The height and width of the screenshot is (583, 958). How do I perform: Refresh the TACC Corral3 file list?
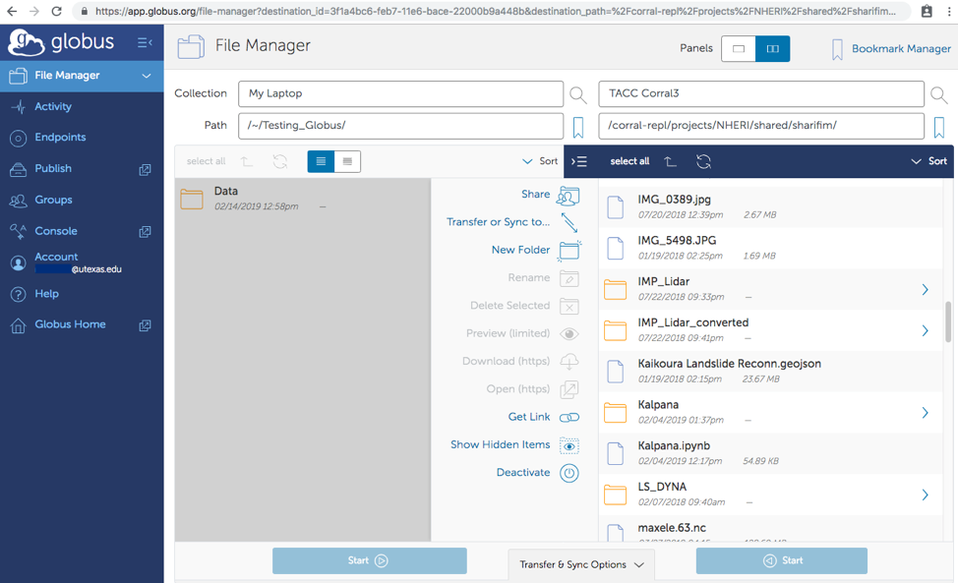pyautogui.click(x=704, y=161)
